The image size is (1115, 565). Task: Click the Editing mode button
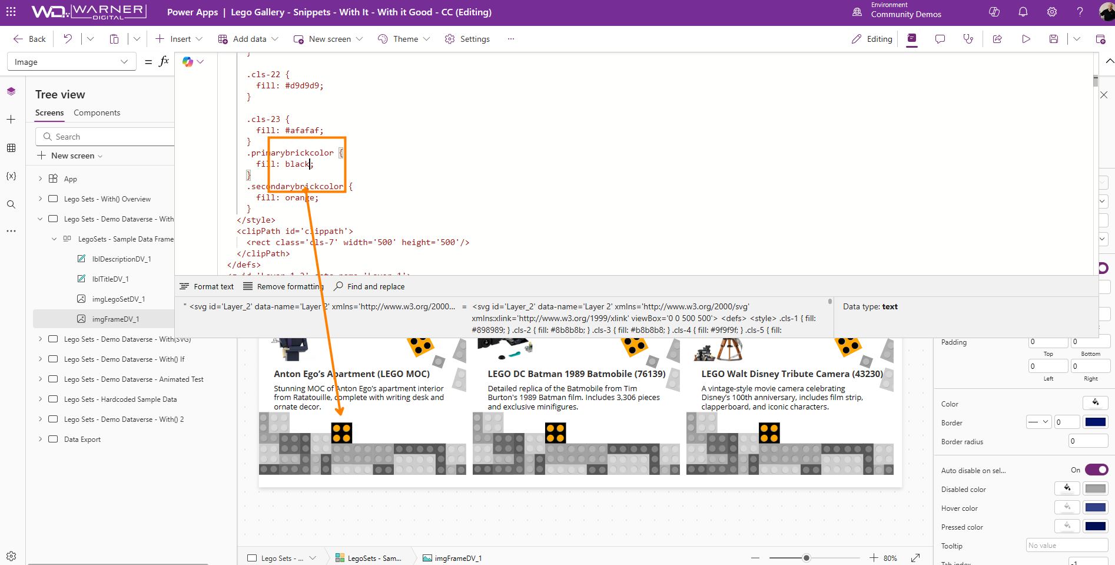pos(872,39)
